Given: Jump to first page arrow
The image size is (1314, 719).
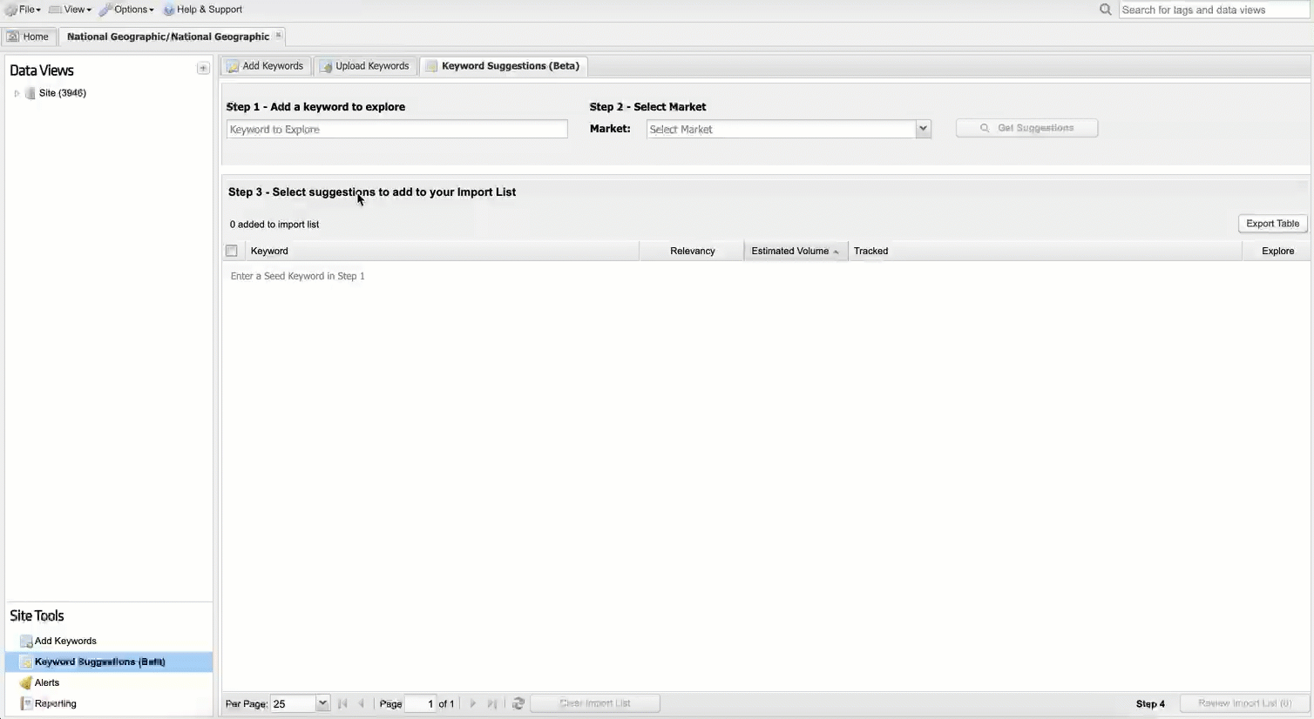Looking at the screenshot, I should [x=342, y=703].
